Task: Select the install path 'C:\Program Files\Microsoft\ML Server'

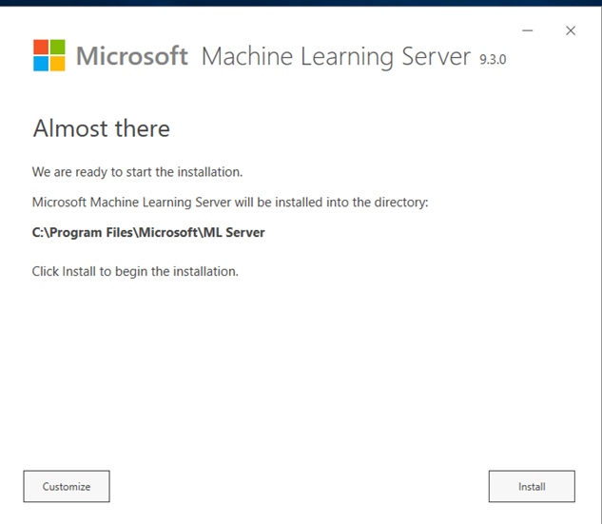Action: 148,233
